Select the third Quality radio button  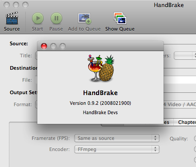(195, 160)
